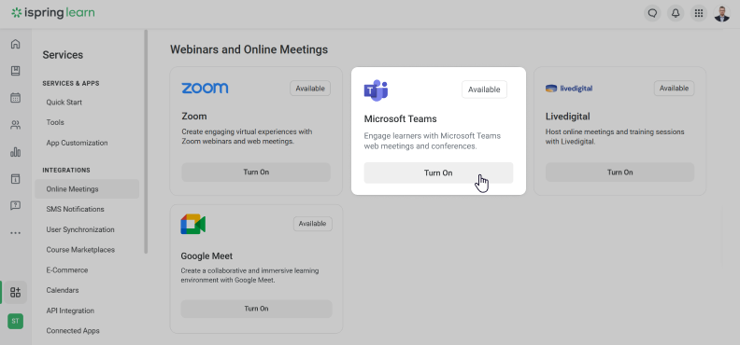Image resolution: width=740 pixels, height=345 pixels.
Task: Open the notifications bell icon
Action: (676, 13)
